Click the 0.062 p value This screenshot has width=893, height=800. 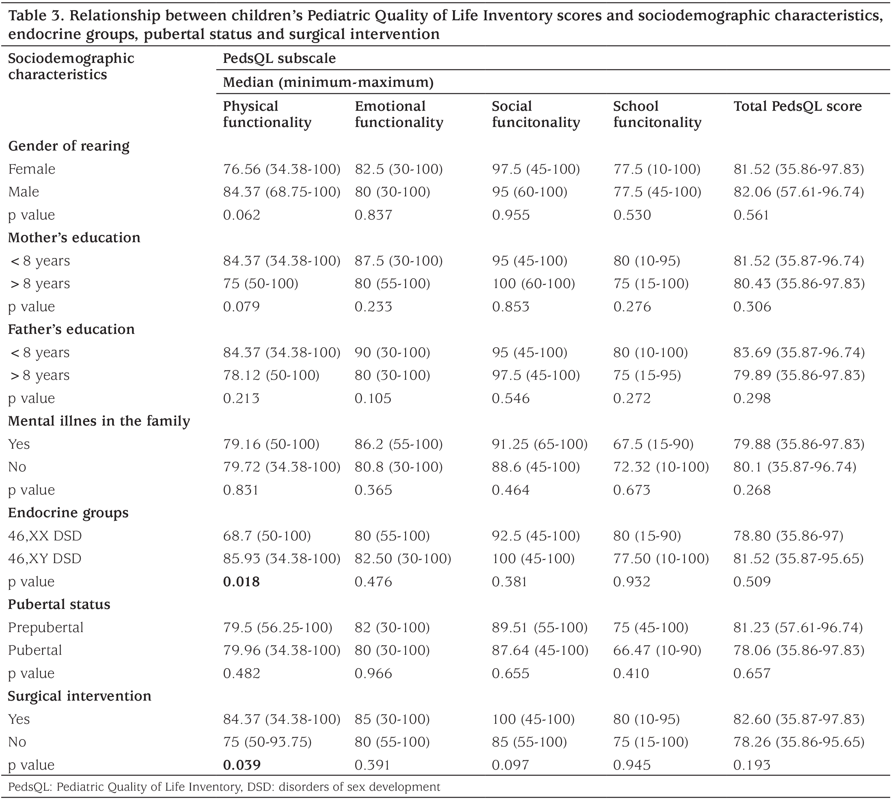point(242,215)
